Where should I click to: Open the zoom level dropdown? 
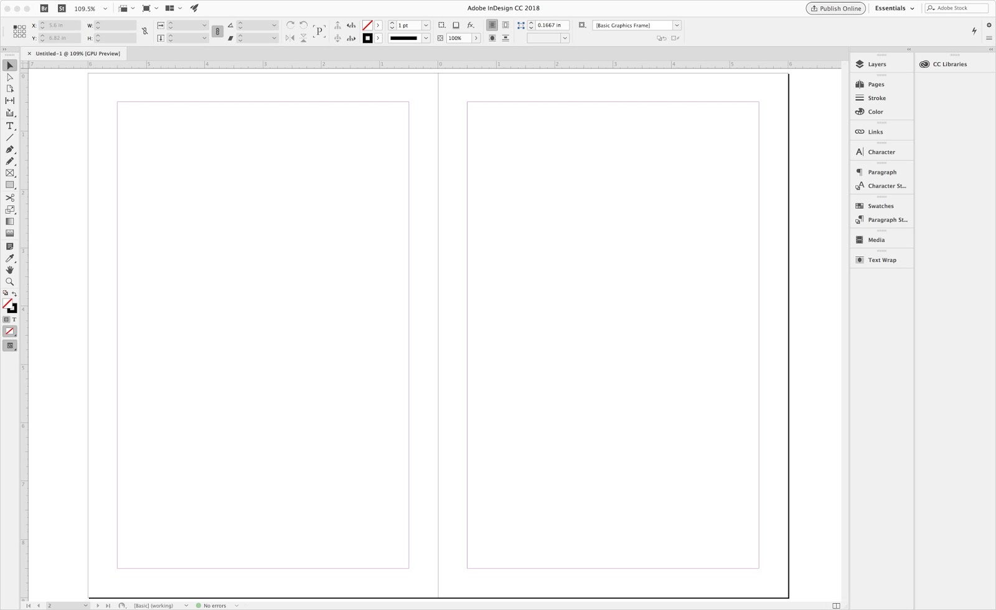point(105,8)
